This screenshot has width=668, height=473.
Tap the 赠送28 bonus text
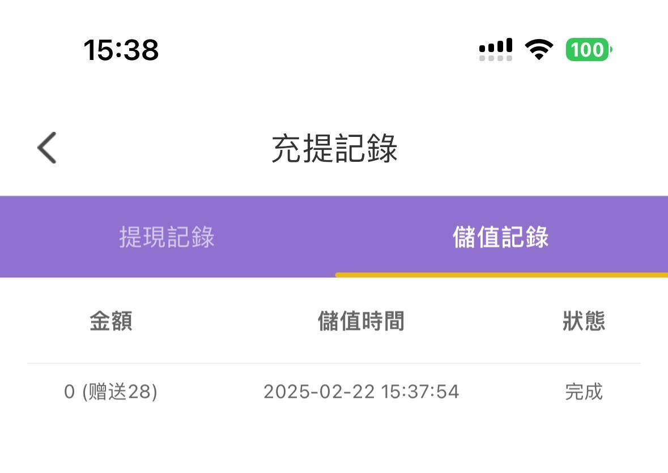click(120, 392)
